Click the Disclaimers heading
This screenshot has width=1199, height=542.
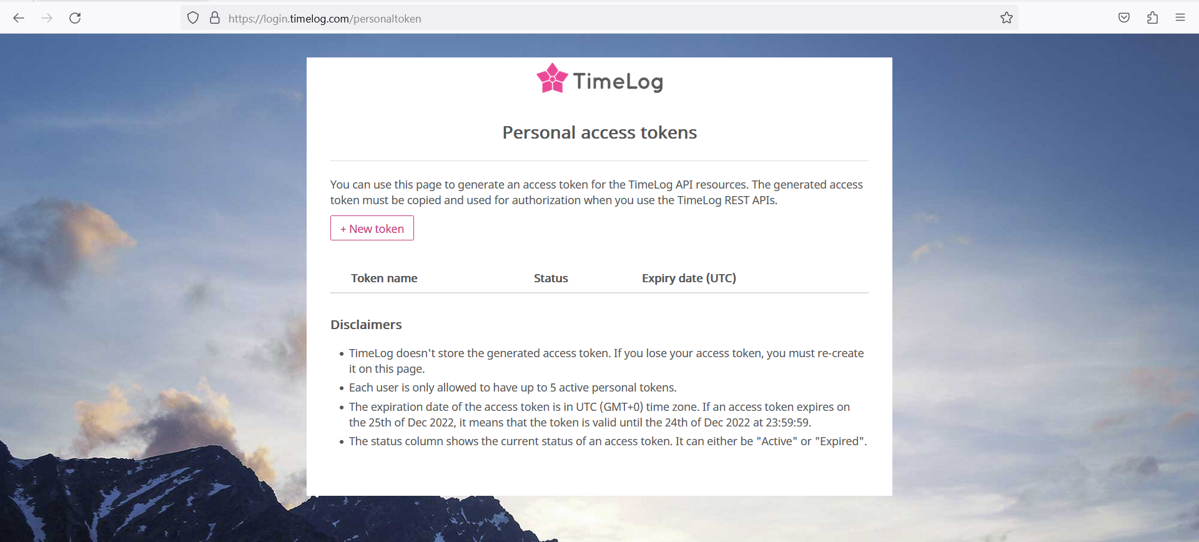(x=366, y=325)
